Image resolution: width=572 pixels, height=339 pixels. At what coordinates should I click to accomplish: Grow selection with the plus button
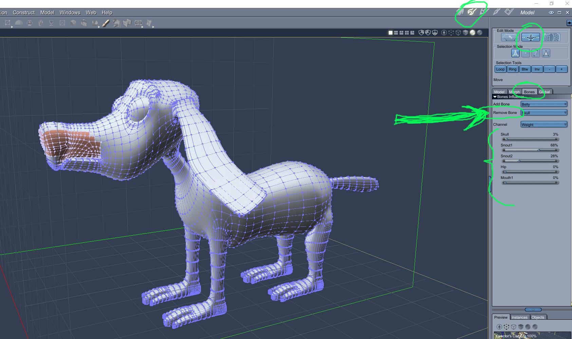coord(561,69)
